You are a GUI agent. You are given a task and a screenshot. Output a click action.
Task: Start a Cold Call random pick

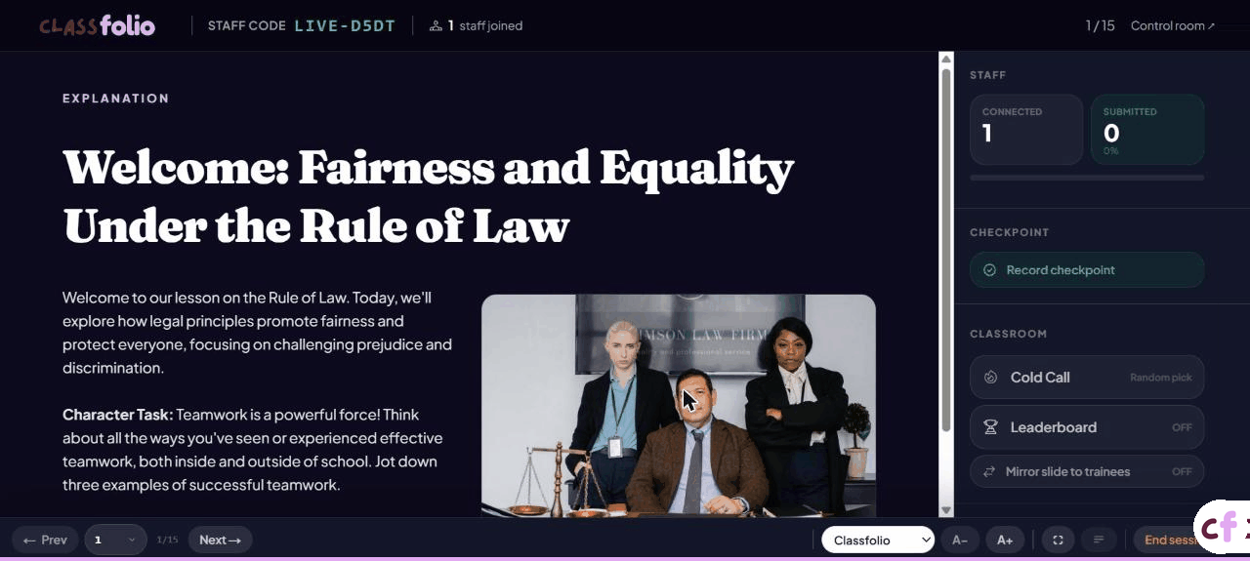pyautogui.click(x=1087, y=377)
